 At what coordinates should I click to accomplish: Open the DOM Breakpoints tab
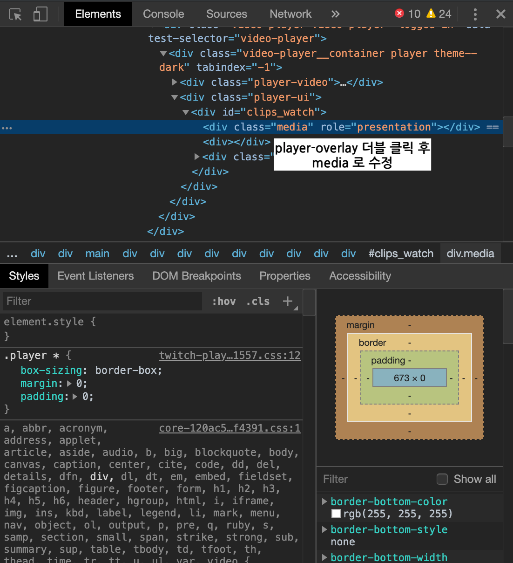coord(196,276)
